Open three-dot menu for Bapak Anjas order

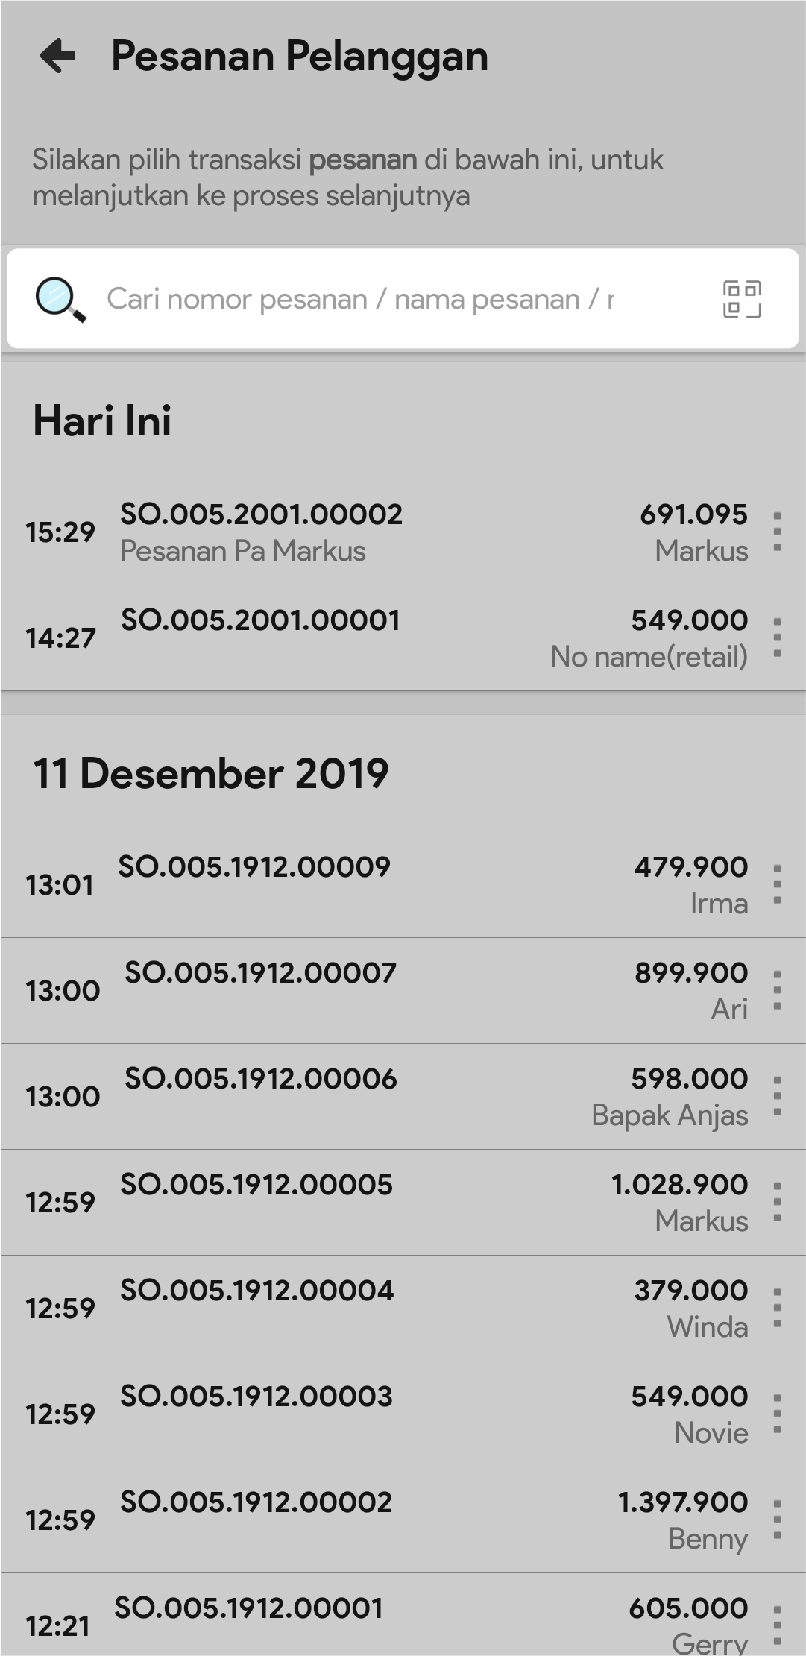777,1097
